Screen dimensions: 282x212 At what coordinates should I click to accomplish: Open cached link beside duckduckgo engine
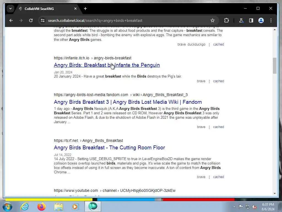coord(218,44)
